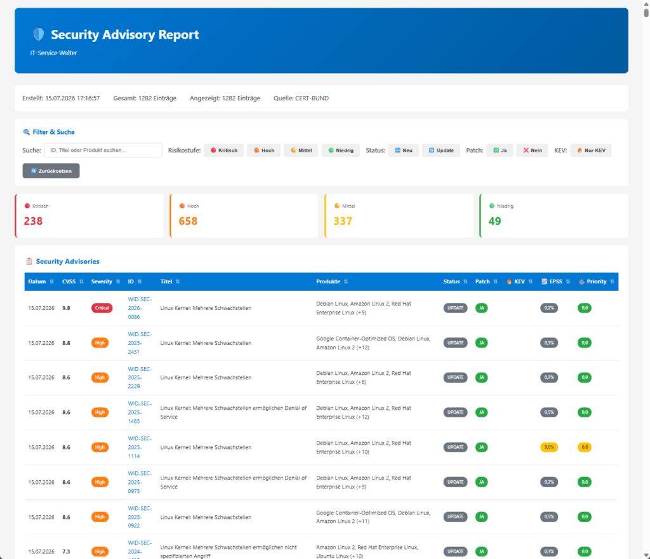The width and height of the screenshot is (650, 559).
Task: Click the magnifier icon beside Filter & Suche
Action: point(27,132)
